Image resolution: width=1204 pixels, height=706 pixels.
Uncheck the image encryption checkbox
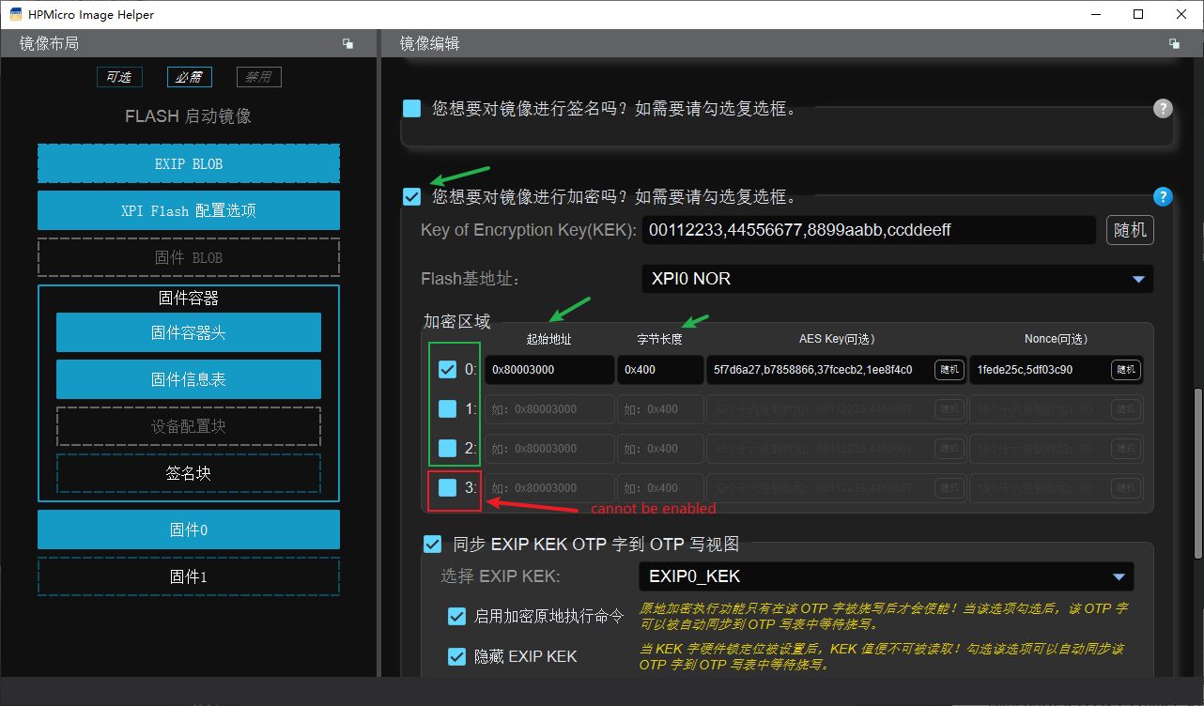(x=411, y=196)
